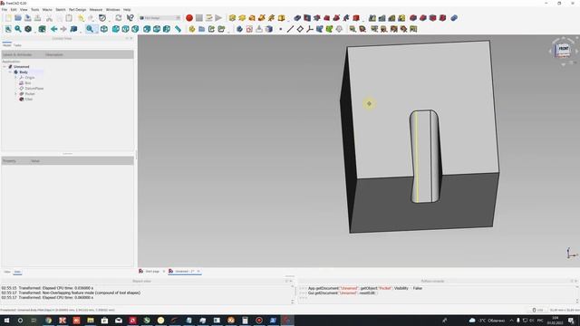Collapse the Unnamed document node
The image size is (580, 326).
(5, 67)
